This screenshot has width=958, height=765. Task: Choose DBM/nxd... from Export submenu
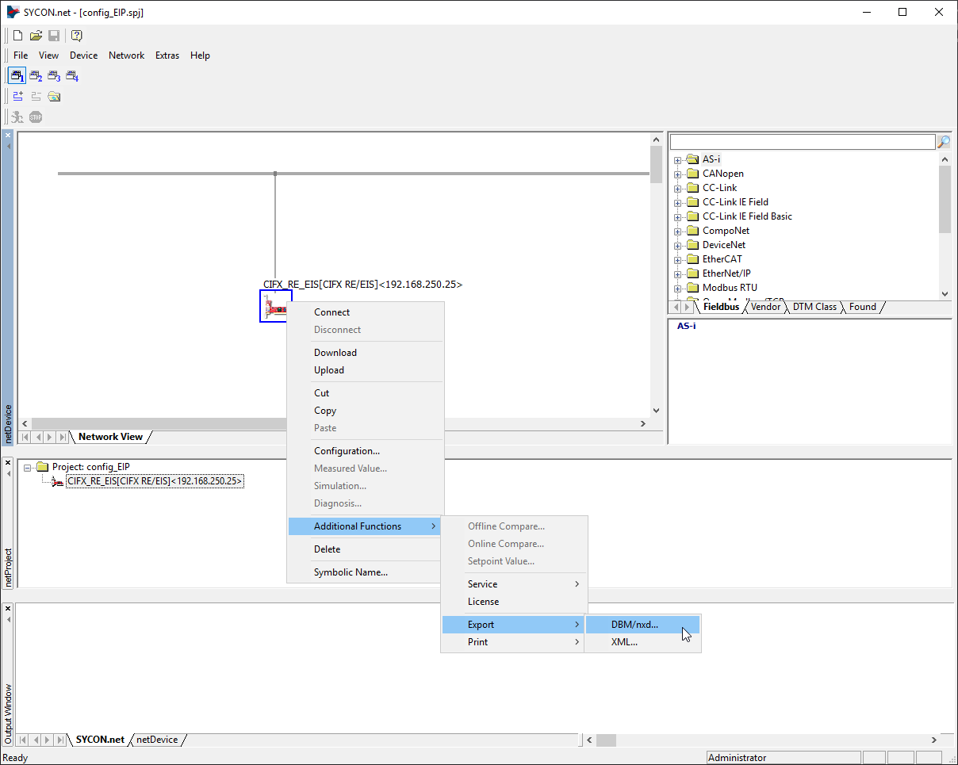click(634, 625)
